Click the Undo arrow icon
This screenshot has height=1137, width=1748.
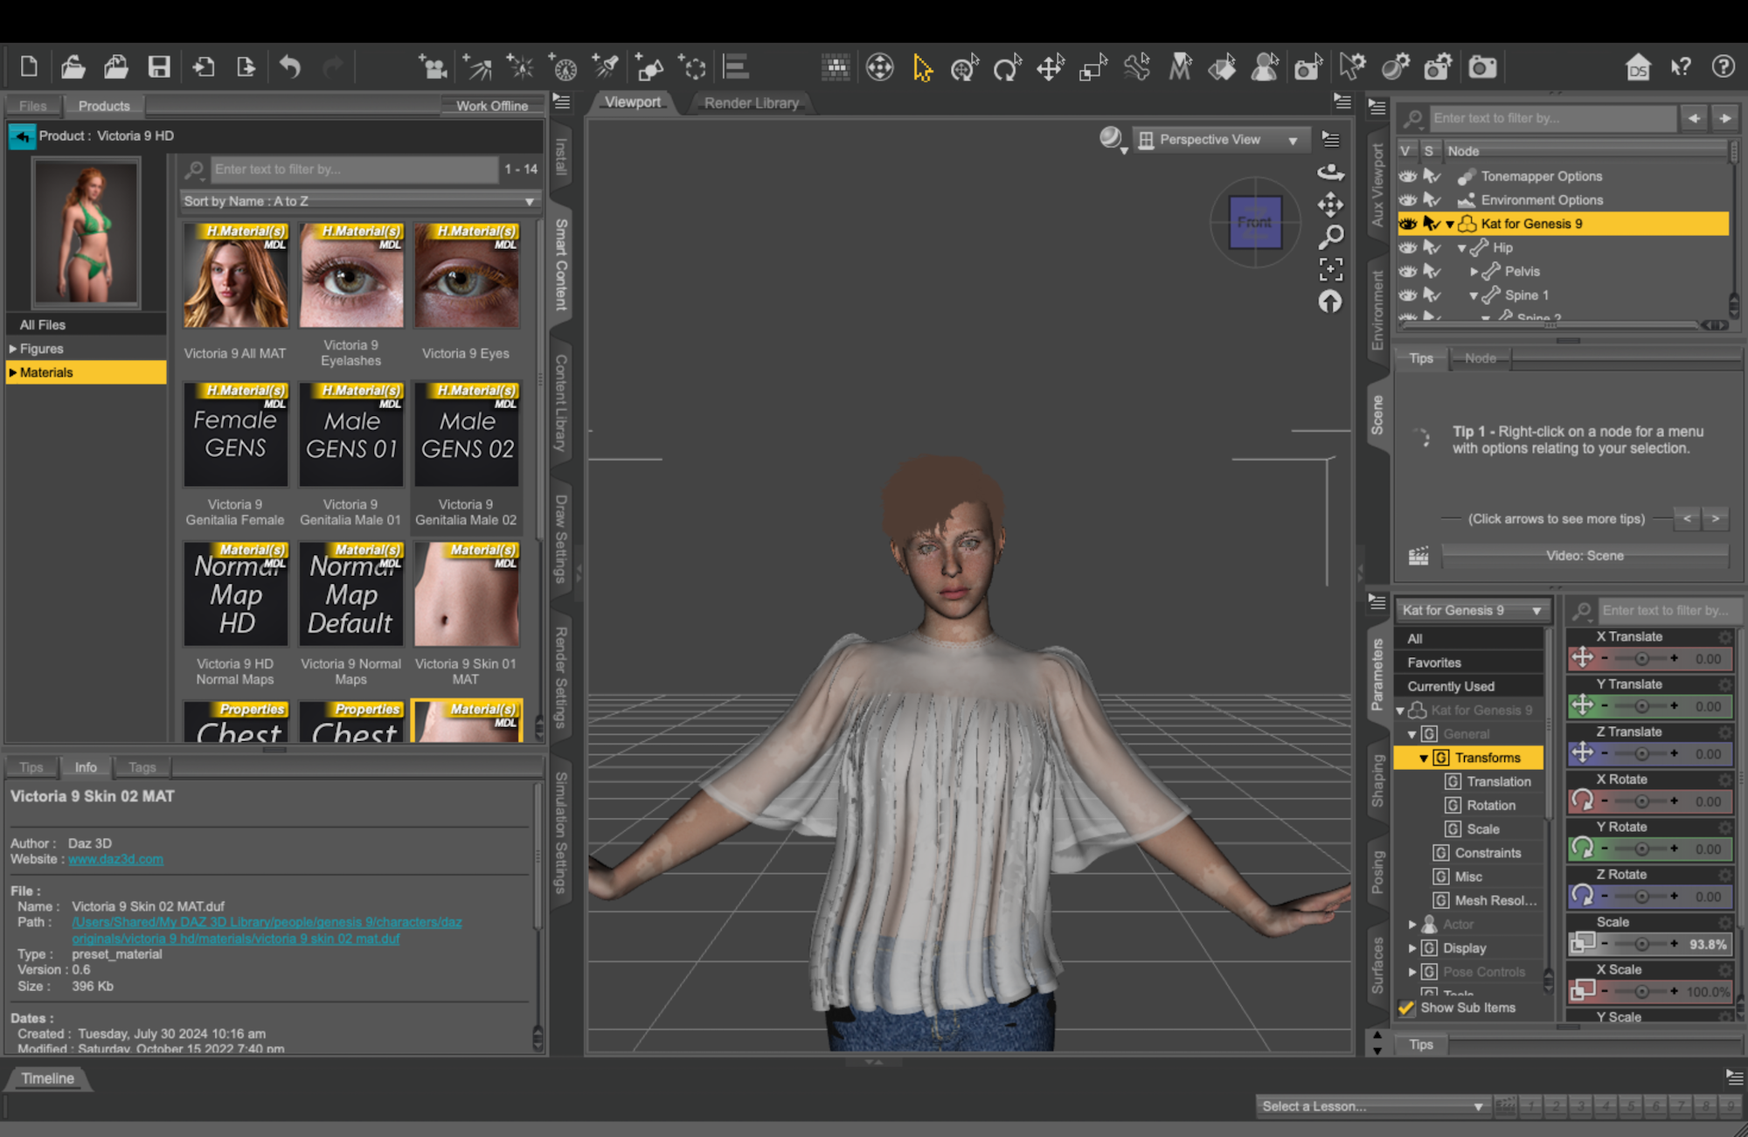coord(290,67)
